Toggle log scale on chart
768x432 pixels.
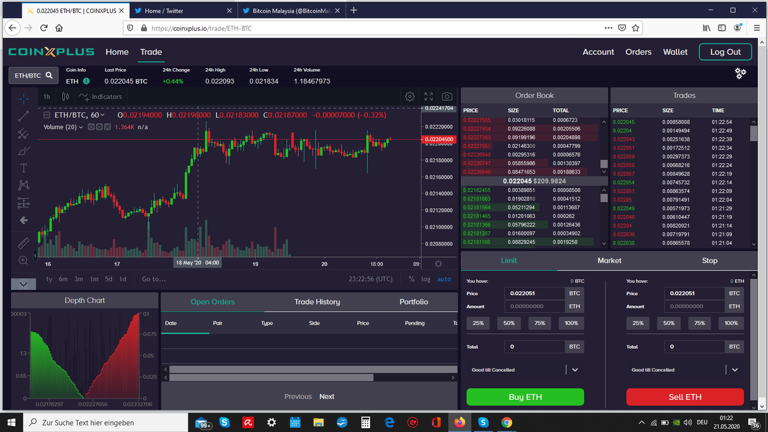coord(426,279)
